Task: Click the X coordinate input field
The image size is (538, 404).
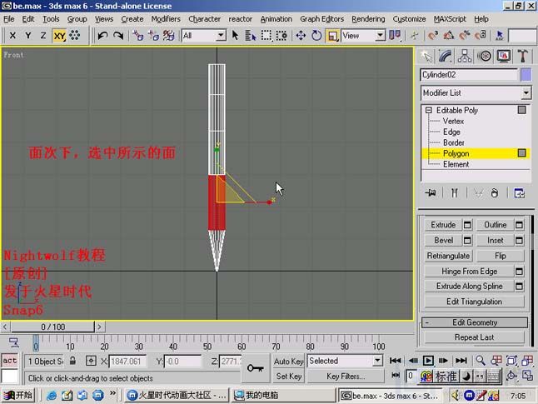Action: click(127, 362)
